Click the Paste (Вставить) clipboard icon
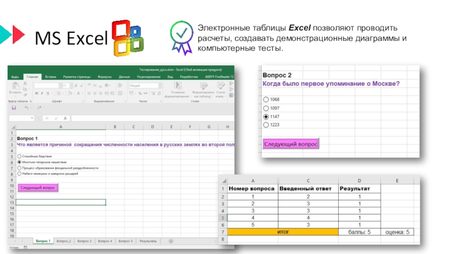 coord(16,86)
